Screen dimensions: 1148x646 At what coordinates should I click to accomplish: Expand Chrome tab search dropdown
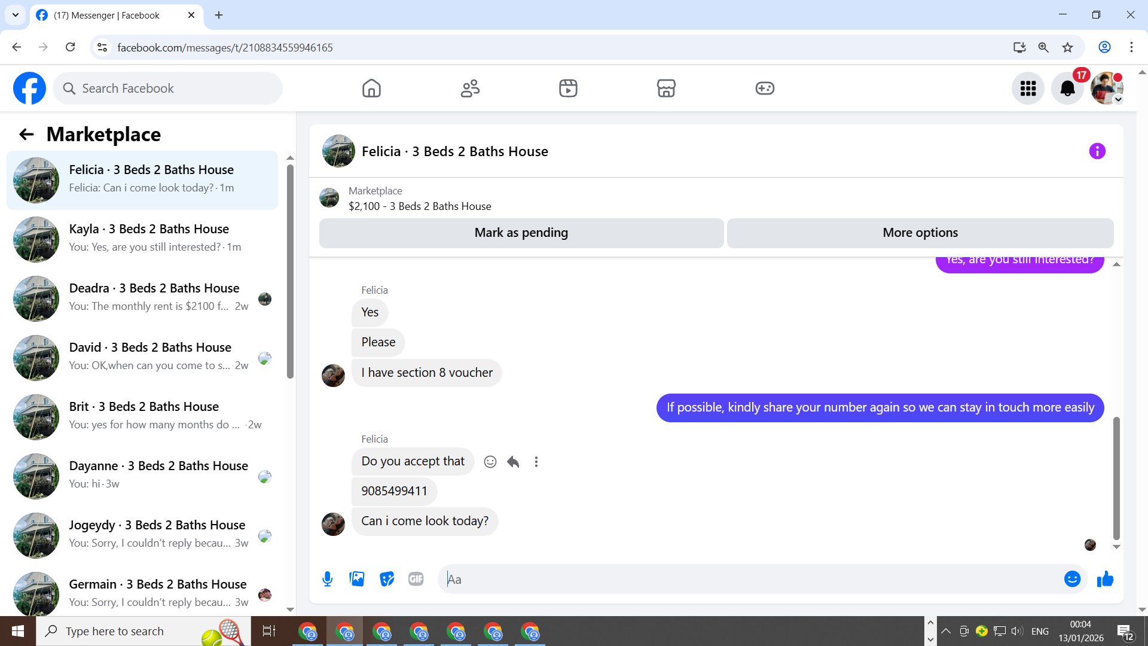click(16, 15)
